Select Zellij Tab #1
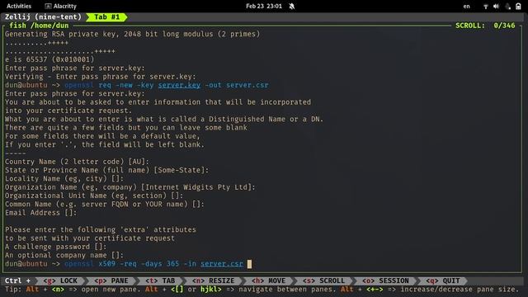528x297 pixels. [x=106, y=16]
